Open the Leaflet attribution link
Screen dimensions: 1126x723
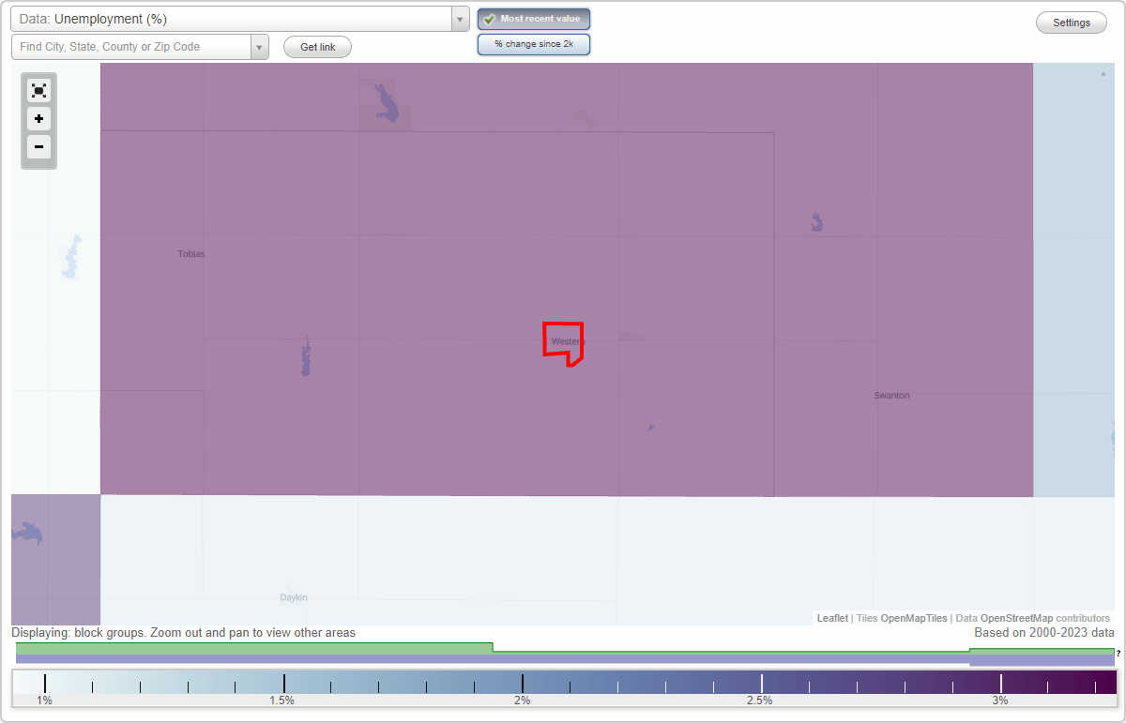tap(832, 618)
